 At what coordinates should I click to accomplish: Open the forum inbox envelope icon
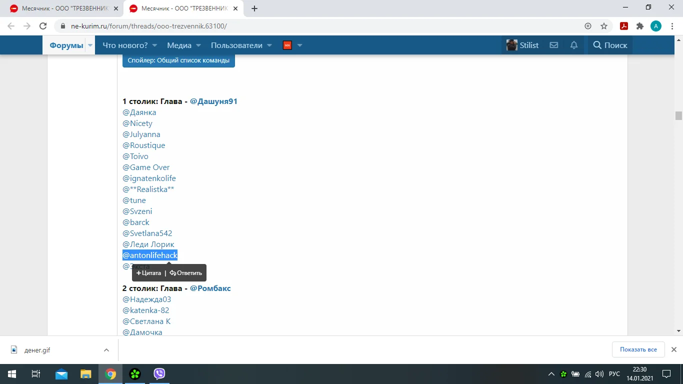(x=554, y=45)
